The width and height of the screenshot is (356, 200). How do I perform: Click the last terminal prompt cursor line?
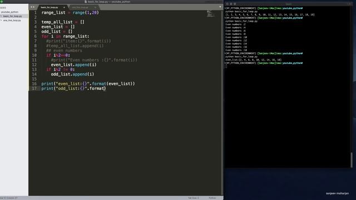pyautogui.click(x=226, y=66)
